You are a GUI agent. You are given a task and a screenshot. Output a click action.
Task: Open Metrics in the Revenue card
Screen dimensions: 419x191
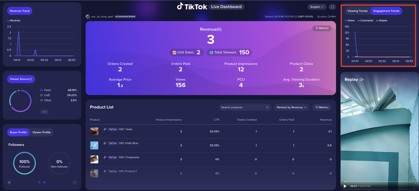(322, 29)
